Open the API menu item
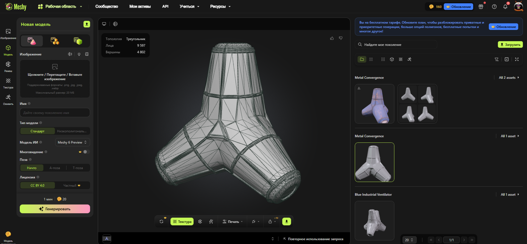This screenshot has height=244, width=527. tap(165, 7)
